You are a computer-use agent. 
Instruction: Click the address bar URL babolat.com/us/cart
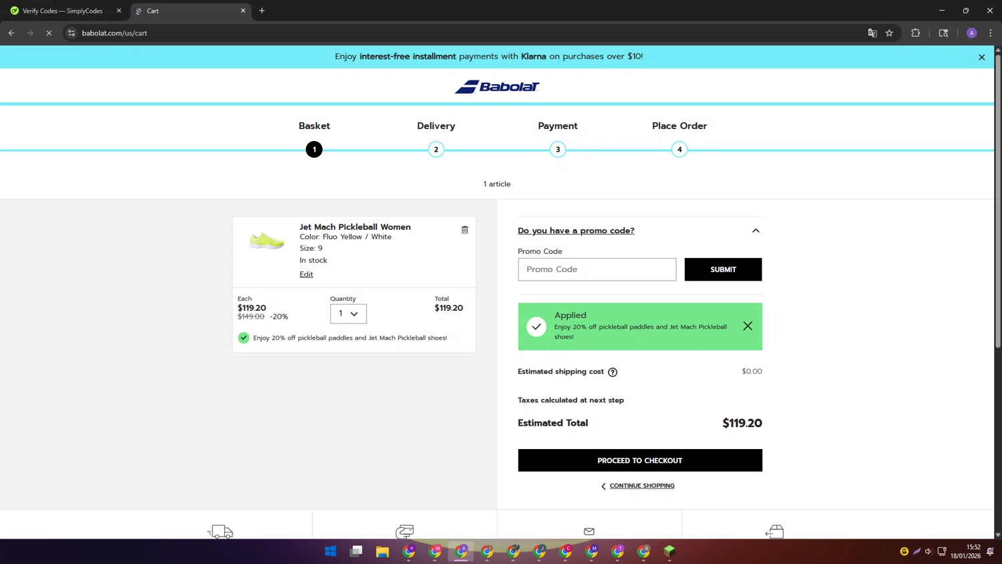pos(114,33)
